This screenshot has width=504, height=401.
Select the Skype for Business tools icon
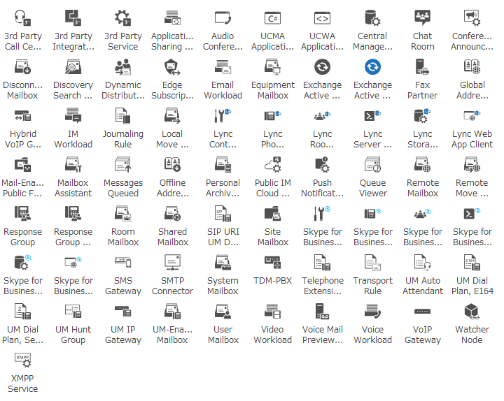pyautogui.click(x=323, y=214)
